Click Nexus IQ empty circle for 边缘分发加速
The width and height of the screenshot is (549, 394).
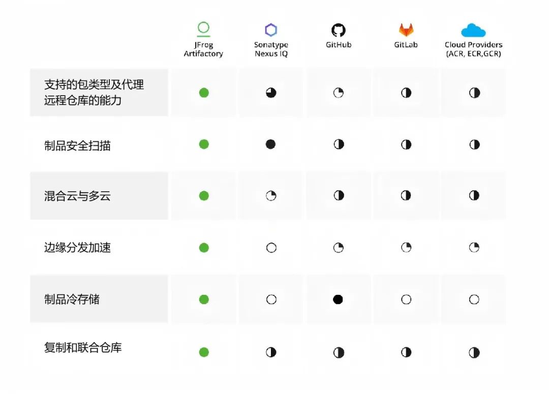click(x=271, y=248)
